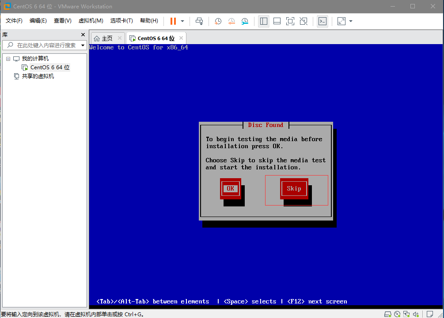Take a snapshot of the virtual machine
This screenshot has height=318, width=444.
(x=218, y=21)
